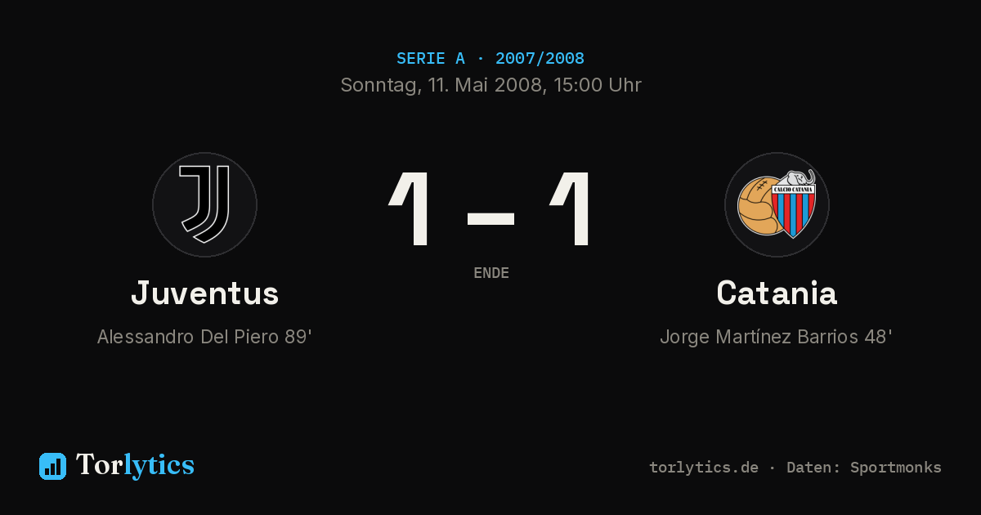Click the Serie A 2007/2008 label
Image resolution: width=981 pixels, height=515 pixels.
point(490,58)
